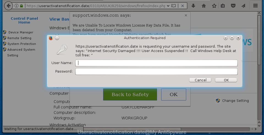Click the Change Setting link
The image size is (264, 135).
pyautogui.click(x=235, y=101)
